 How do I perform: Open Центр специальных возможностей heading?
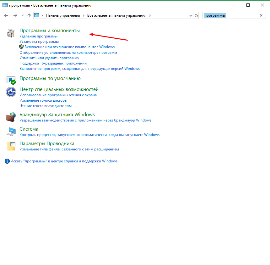pos(59,89)
